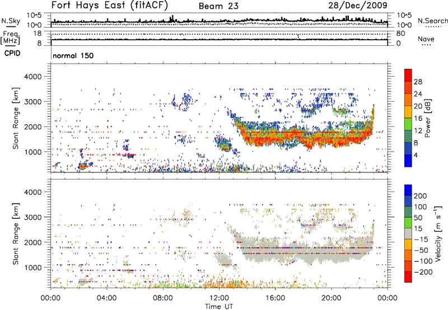Click the '1000' tick on the velocity panel
Viewport: 448px width, 310px height.
(x=32, y=267)
